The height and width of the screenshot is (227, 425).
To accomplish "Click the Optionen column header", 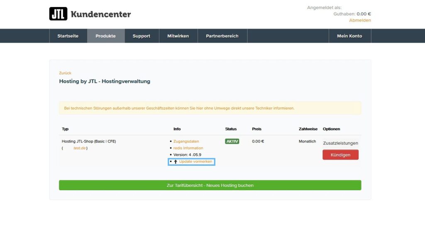I will coord(331,129).
